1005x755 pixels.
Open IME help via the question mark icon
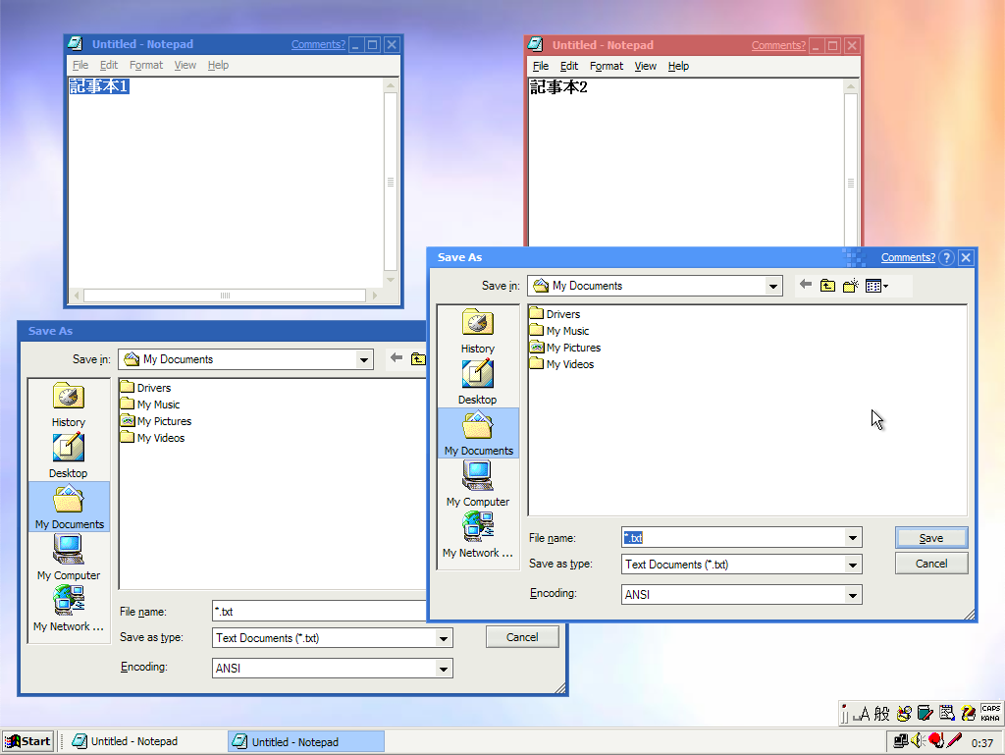coord(967,714)
